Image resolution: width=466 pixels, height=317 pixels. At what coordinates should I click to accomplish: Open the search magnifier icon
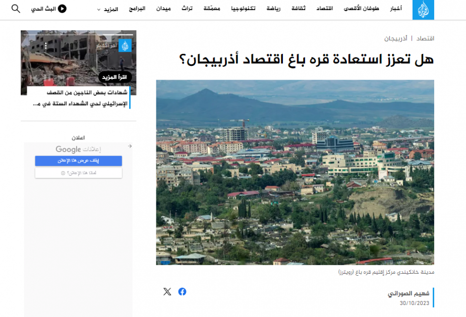point(16,9)
